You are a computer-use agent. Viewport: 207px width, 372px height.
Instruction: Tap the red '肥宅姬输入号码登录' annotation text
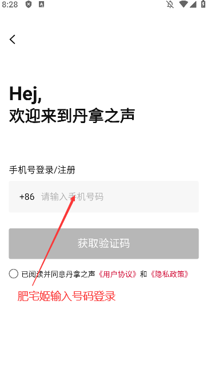pyautogui.click(x=66, y=296)
